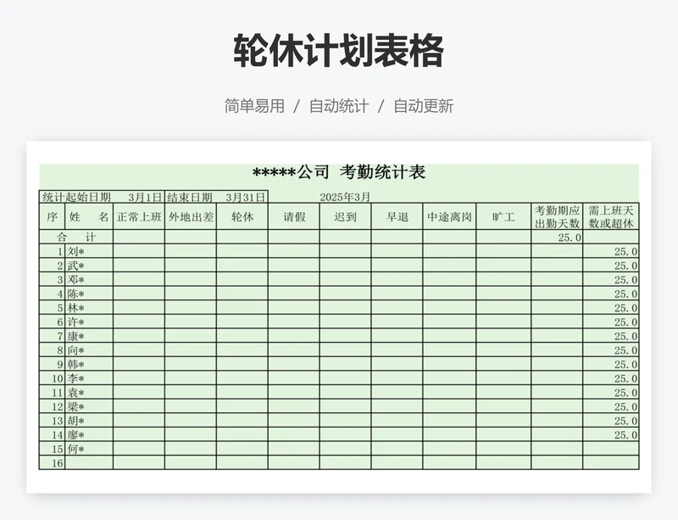Click the 序 column header

click(x=52, y=216)
